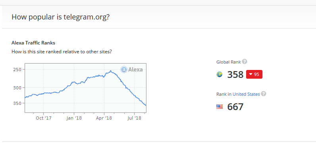Click the "Apr '18" axis label

point(104,118)
